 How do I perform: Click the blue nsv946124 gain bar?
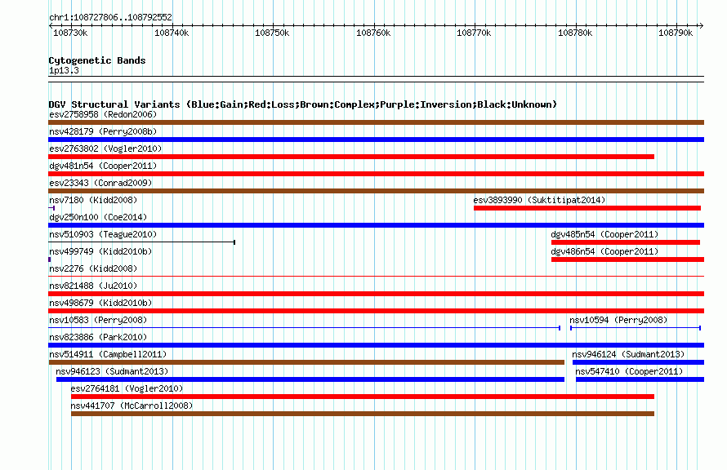pyautogui.click(x=638, y=362)
